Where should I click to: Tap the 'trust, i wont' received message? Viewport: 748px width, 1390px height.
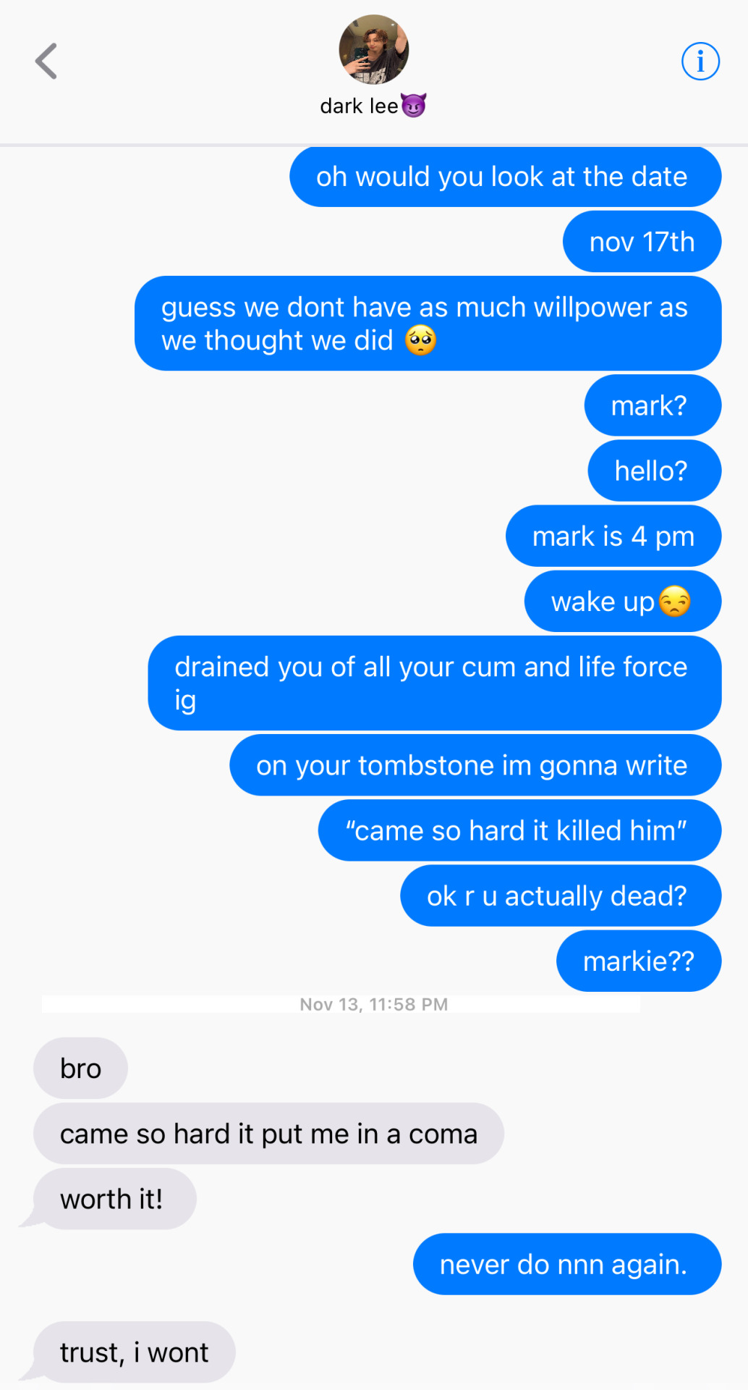[x=134, y=1352]
